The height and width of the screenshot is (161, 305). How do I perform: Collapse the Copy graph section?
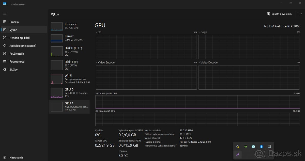[200, 32]
